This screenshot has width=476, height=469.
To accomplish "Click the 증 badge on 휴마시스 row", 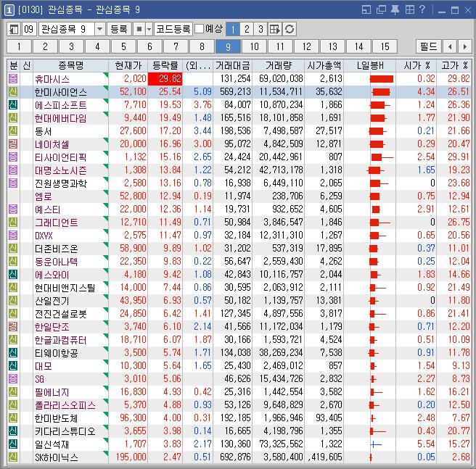I will 13,79.
